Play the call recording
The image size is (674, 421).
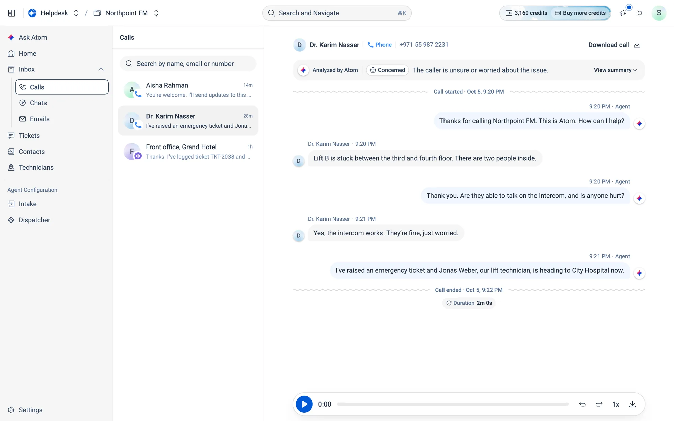click(304, 404)
